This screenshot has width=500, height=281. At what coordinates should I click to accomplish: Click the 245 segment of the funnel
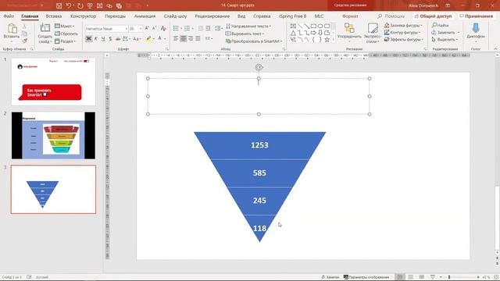point(259,201)
